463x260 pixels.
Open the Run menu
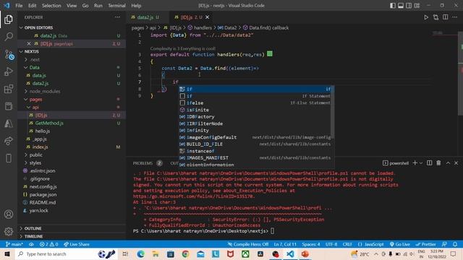coord(98,6)
